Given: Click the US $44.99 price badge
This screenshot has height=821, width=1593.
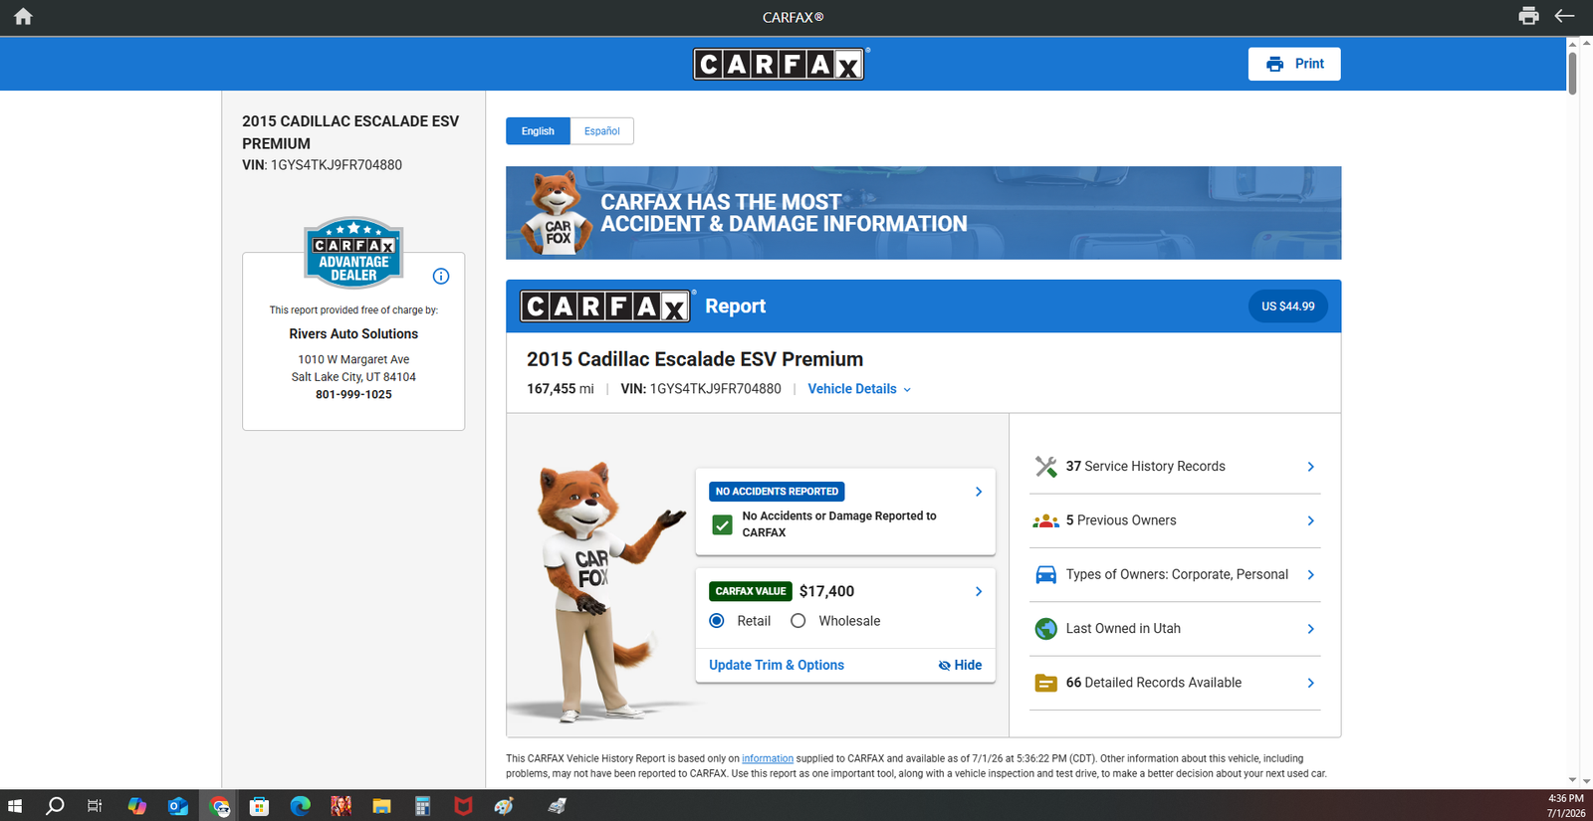Looking at the screenshot, I should tap(1287, 307).
